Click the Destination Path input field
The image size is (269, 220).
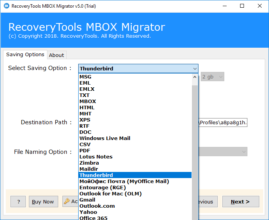[x=223, y=123]
